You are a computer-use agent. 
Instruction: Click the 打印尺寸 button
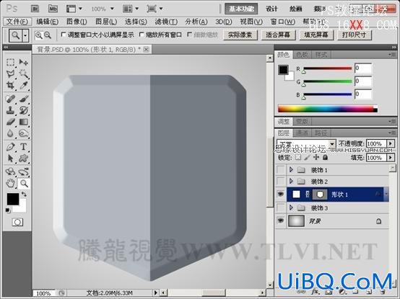(355, 35)
